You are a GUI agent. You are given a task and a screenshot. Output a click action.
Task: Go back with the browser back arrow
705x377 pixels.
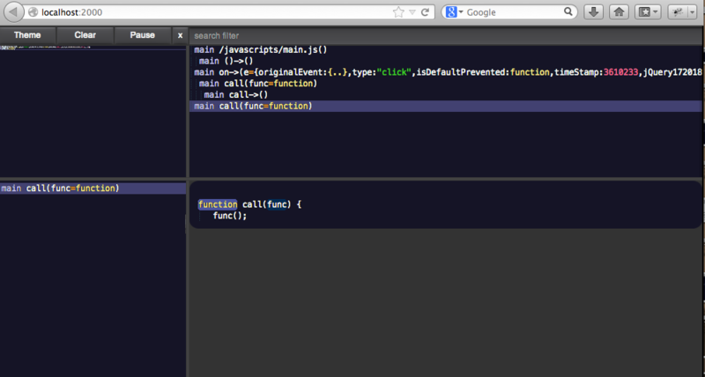(x=13, y=12)
